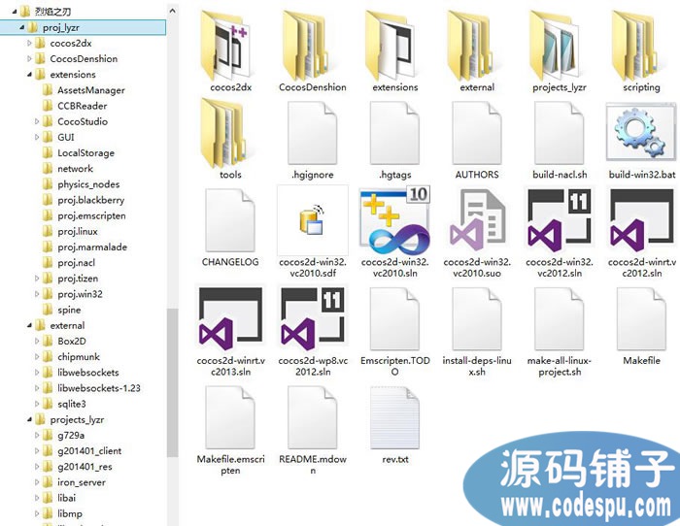Select spine folder in the tree
This screenshot has width=680, height=526.
[69, 310]
